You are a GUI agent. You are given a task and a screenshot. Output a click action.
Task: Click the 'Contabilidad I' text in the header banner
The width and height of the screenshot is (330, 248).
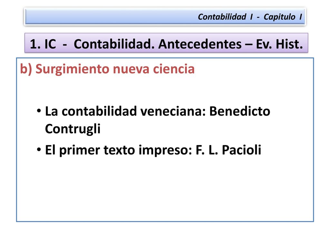coord(225,17)
